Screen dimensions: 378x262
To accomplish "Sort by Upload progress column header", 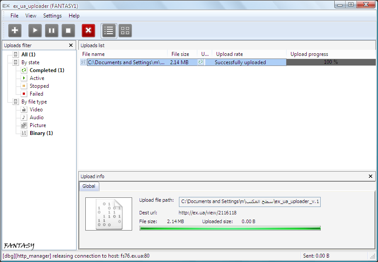I will pos(331,54).
